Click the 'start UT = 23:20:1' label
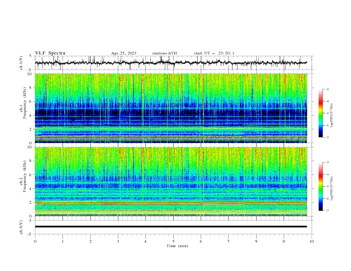 (214, 53)
